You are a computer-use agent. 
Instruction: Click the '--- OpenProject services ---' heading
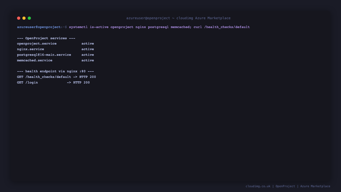(x=46, y=38)
